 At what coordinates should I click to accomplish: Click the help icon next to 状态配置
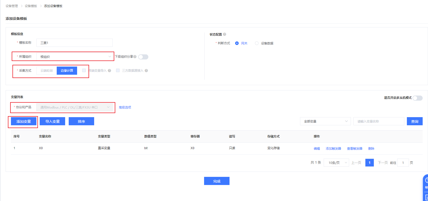[224, 34]
